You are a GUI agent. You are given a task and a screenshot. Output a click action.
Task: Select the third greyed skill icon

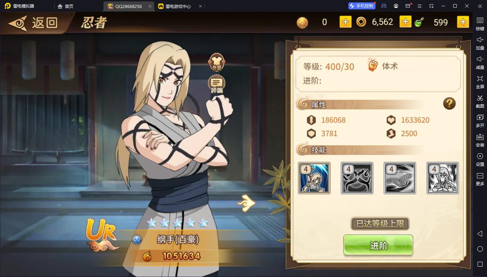pyautogui.click(x=400, y=178)
